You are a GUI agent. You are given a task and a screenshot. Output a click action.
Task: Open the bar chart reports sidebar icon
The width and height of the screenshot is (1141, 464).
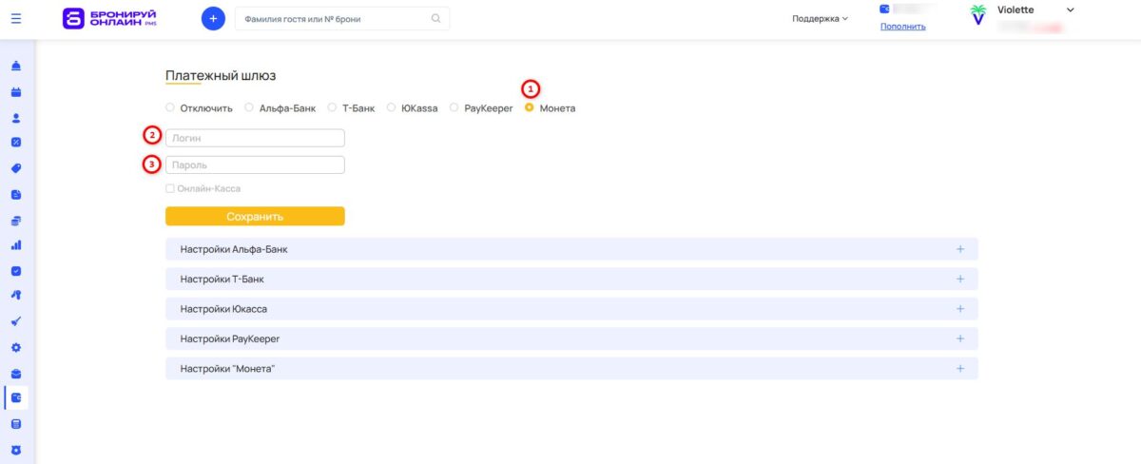(16, 245)
